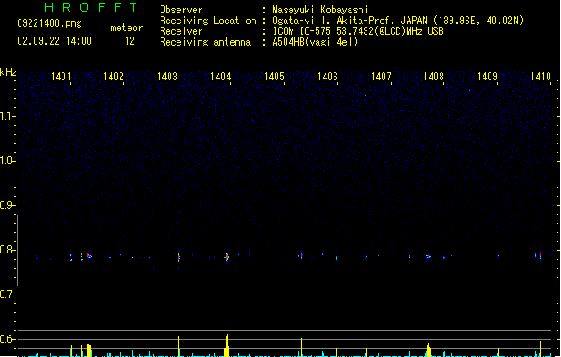This screenshot has height=357, width=561.
Task: Click the 0.8 kHz axis label
Action: (7, 250)
